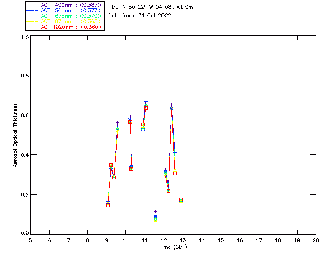Click the 16 hour x-axis label
The width and height of the screenshot is (325, 260).
[240, 240]
